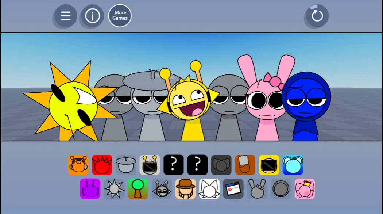Pick the brown bucket-head character icon

click(x=245, y=165)
